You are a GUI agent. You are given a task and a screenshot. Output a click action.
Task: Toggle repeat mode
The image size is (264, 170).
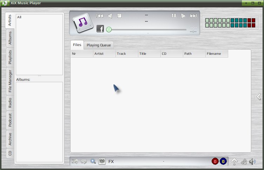click(84, 162)
